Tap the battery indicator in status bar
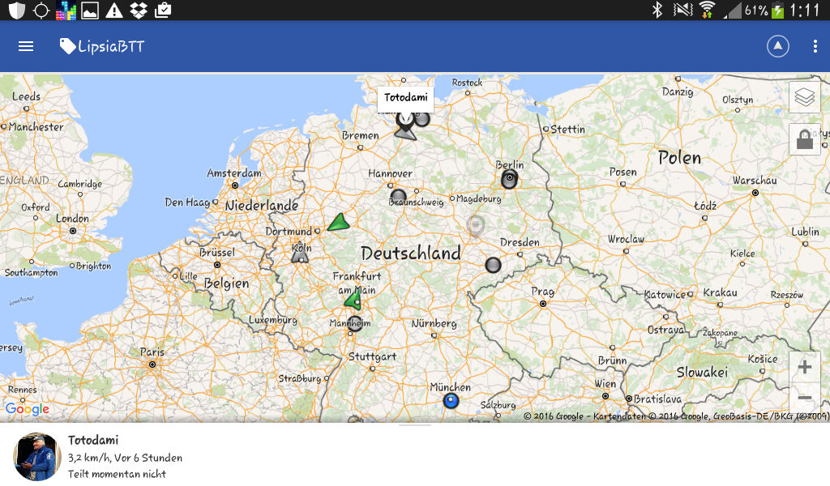 [778, 11]
